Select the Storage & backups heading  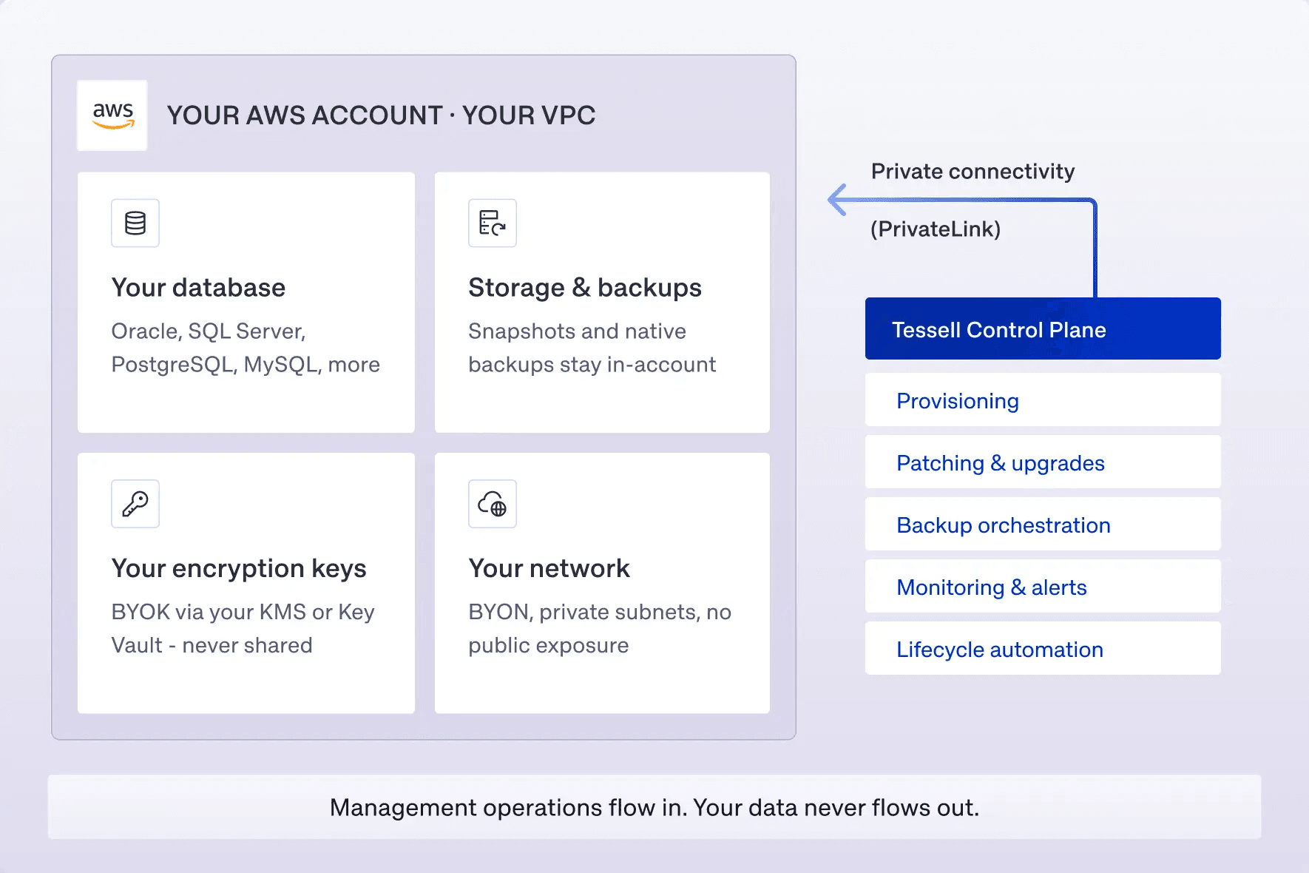pos(585,288)
